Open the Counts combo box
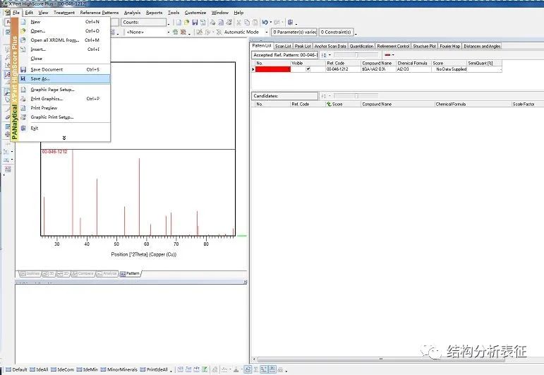The width and height of the screenshot is (544, 375). pyautogui.click(x=144, y=22)
